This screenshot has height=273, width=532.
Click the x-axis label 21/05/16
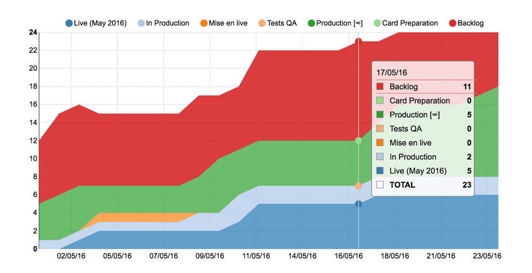441,256
